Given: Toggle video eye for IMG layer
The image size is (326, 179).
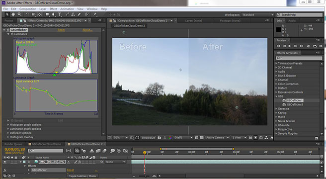Looking at the screenshot, I should [x=5, y=162].
